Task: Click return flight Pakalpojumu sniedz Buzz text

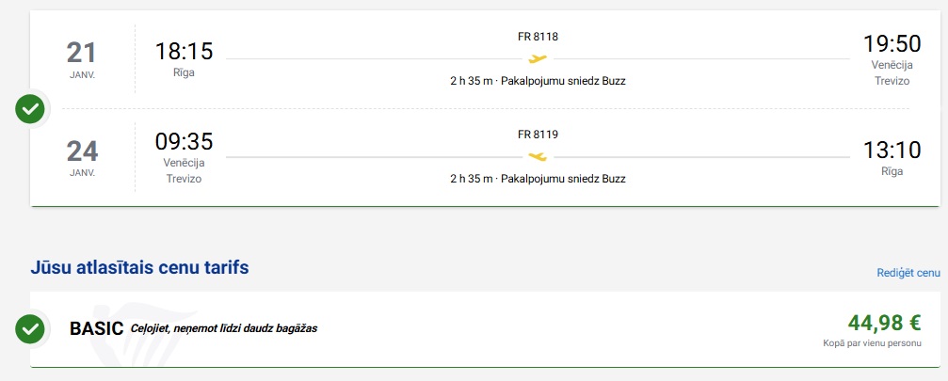Action: pos(563,178)
